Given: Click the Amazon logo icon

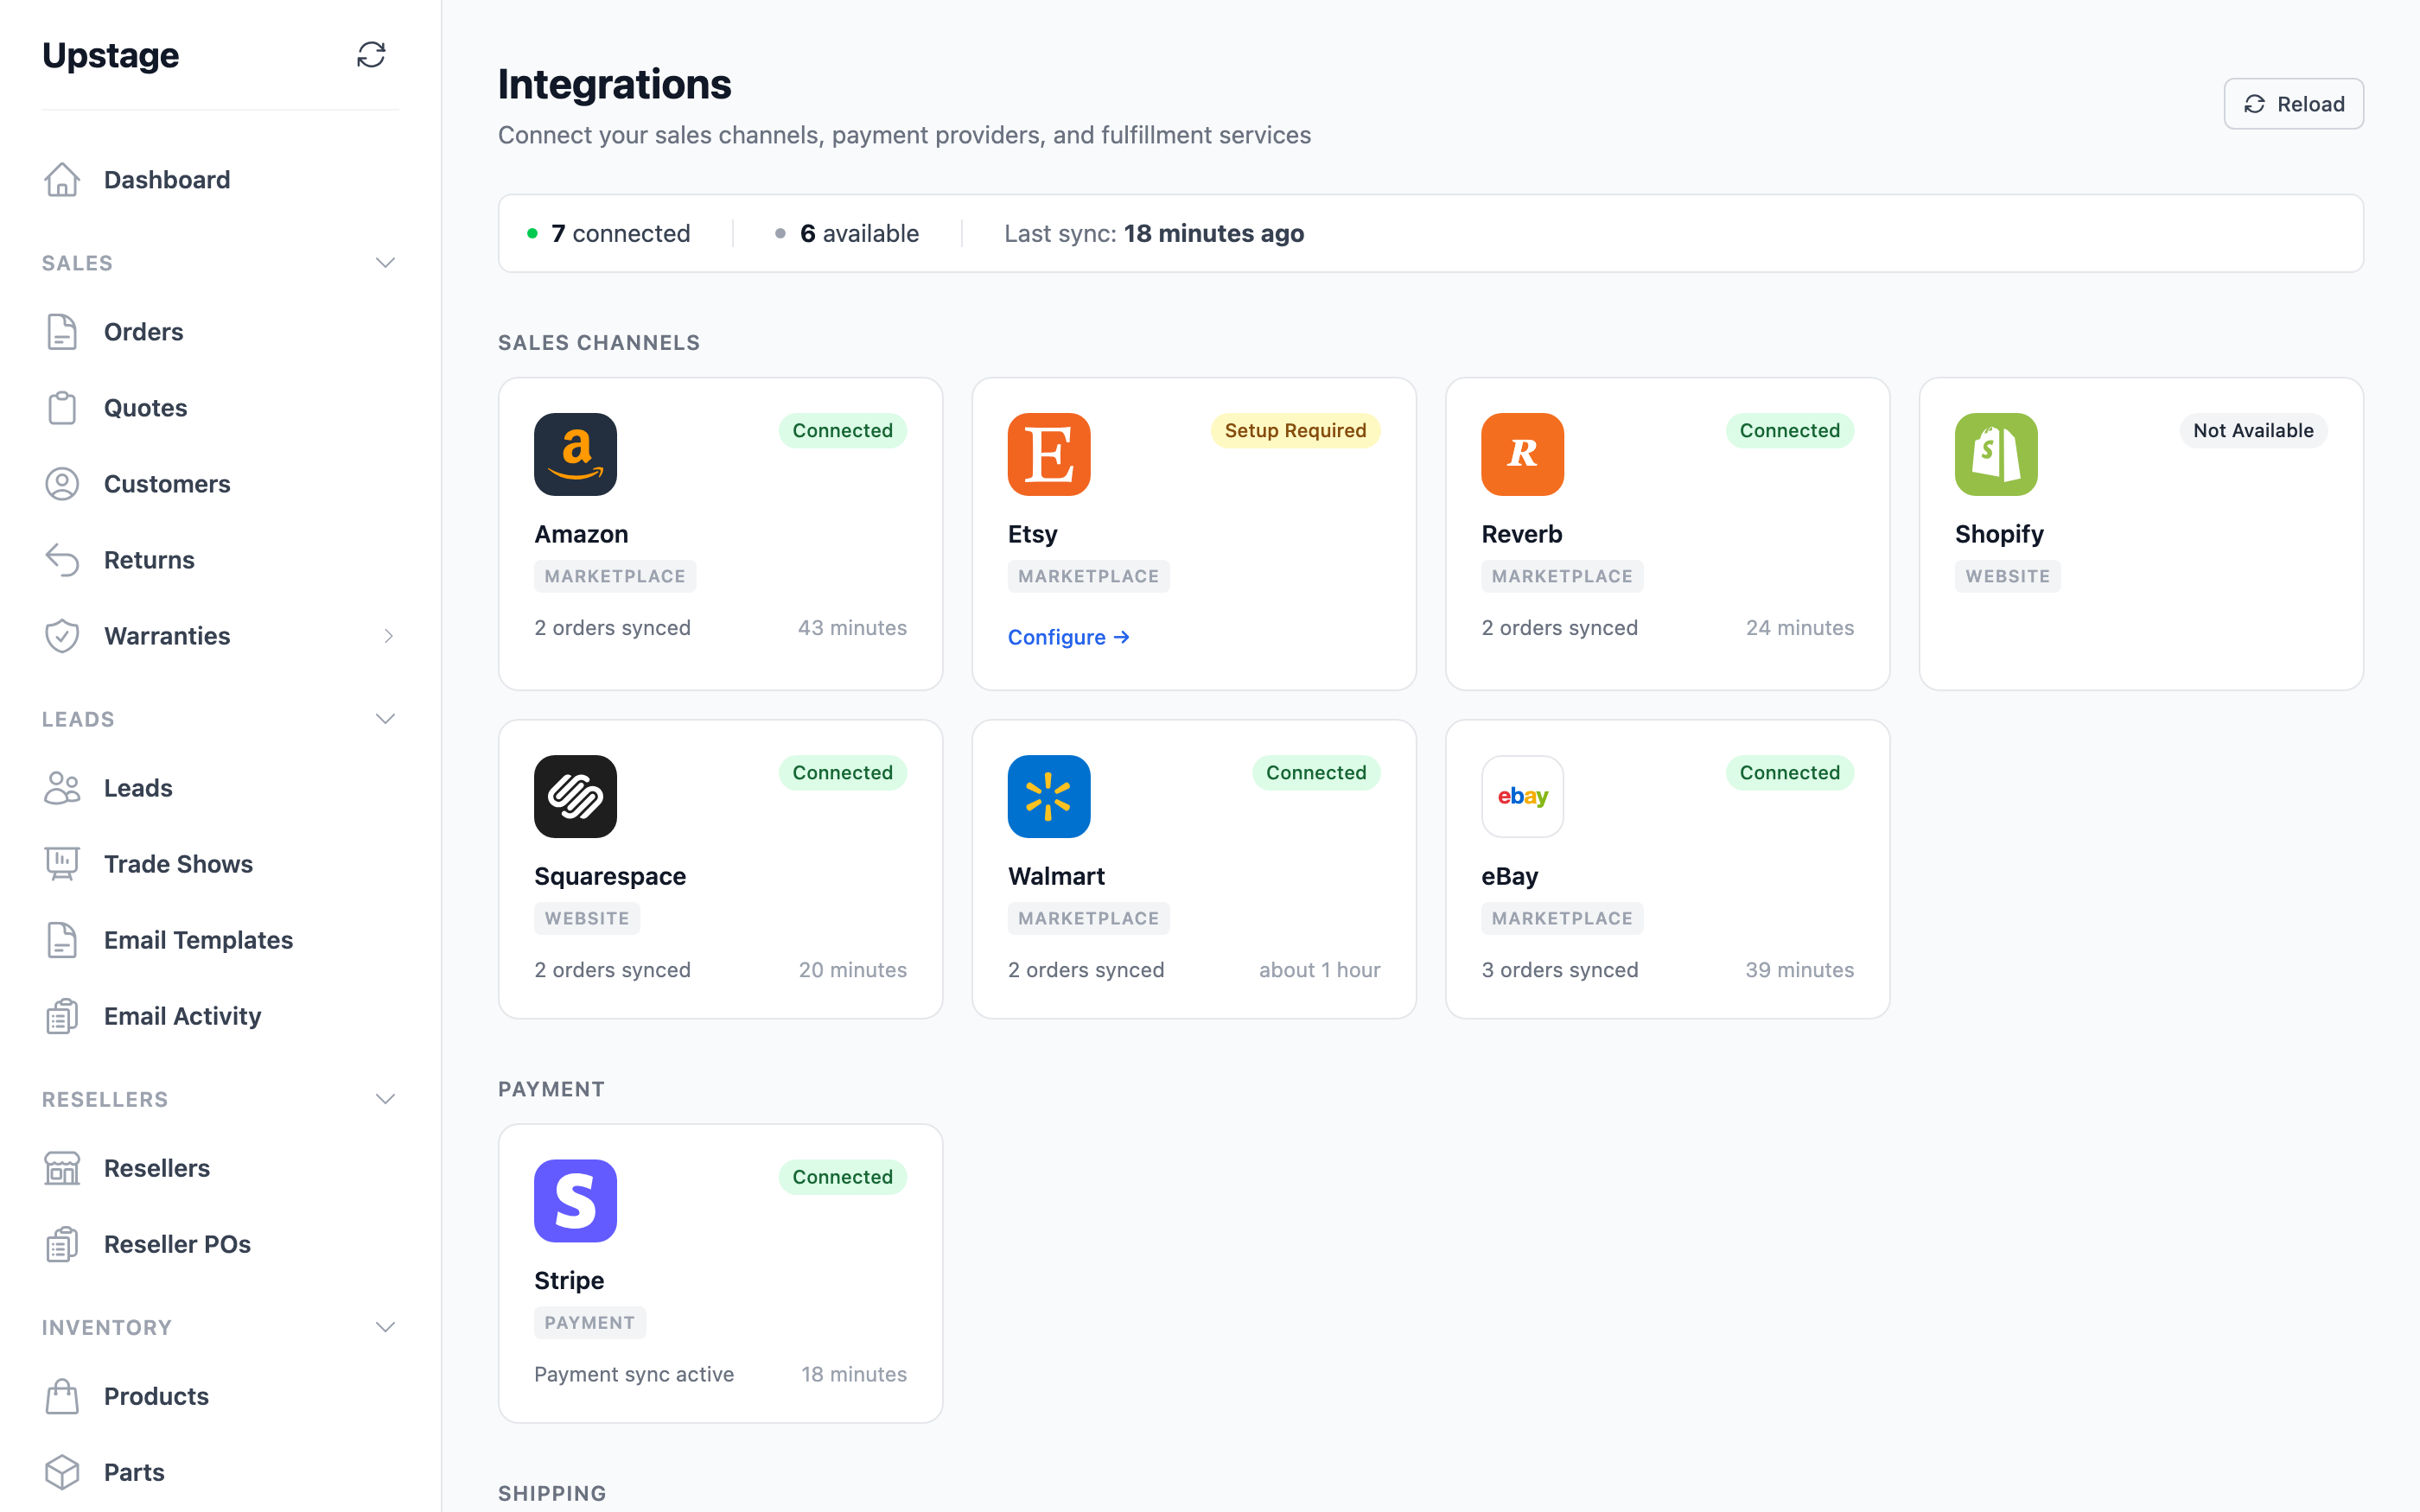Looking at the screenshot, I should 575,454.
